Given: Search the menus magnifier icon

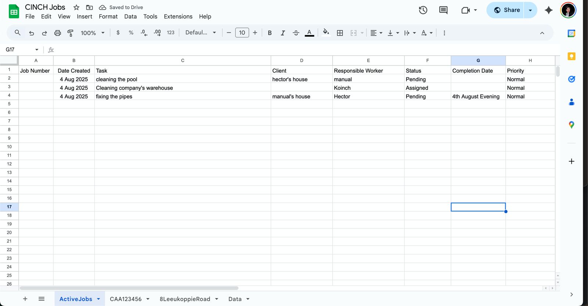Looking at the screenshot, I should [x=17, y=33].
